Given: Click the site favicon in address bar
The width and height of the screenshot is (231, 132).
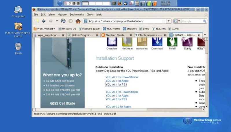Looking at the screenshot, I should (x=86, y=21).
